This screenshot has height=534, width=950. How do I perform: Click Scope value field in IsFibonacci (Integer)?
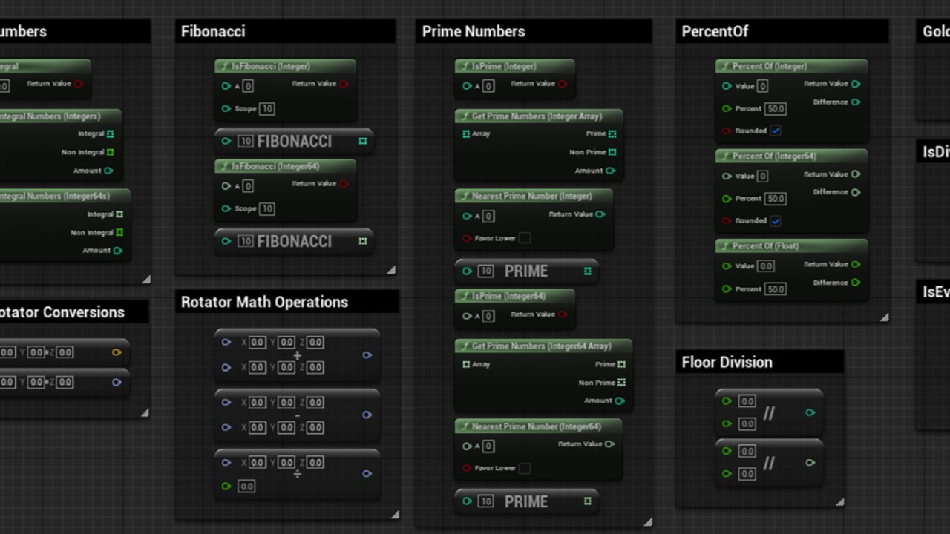(266, 108)
